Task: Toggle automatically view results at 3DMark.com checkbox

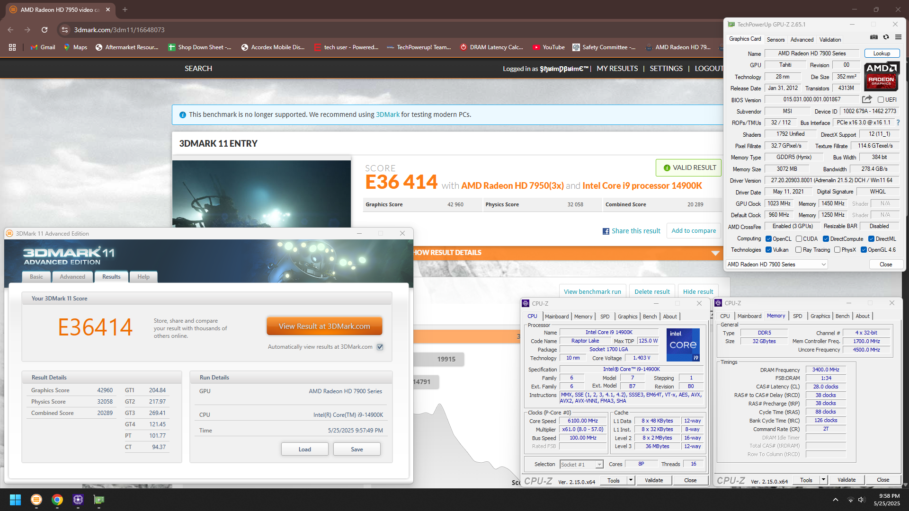Action: coord(380,347)
